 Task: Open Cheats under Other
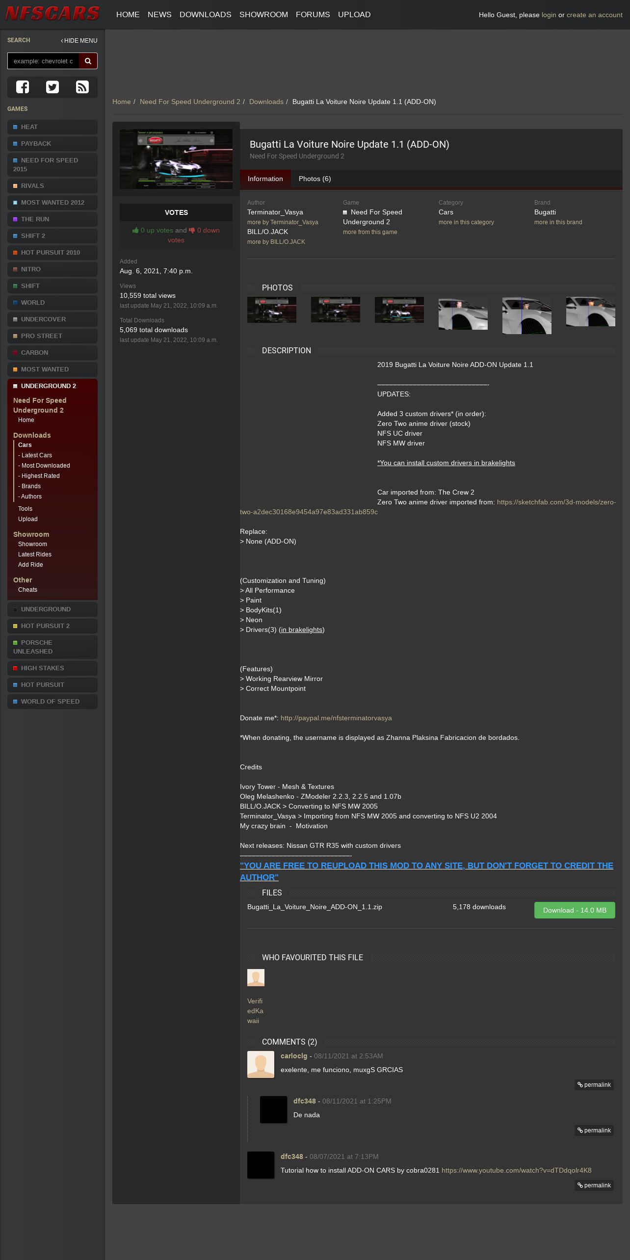click(x=27, y=590)
